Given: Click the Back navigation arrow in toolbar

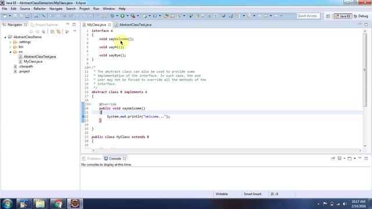Looking at the screenshot, I should (266, 16).
